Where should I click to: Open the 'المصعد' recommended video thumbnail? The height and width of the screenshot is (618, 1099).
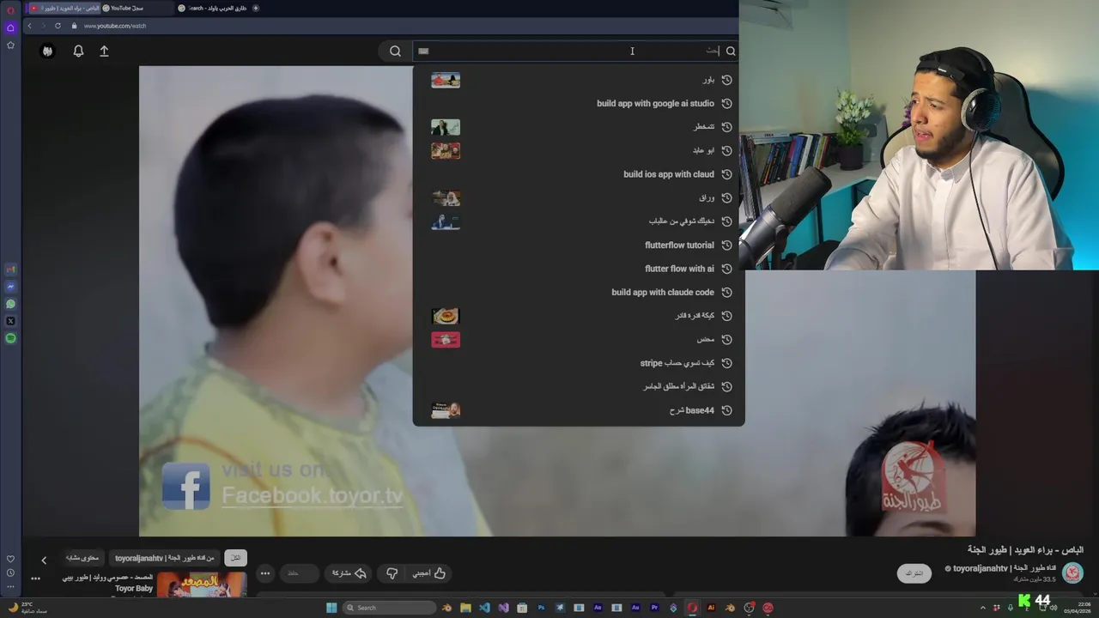[x=201, y=585]
